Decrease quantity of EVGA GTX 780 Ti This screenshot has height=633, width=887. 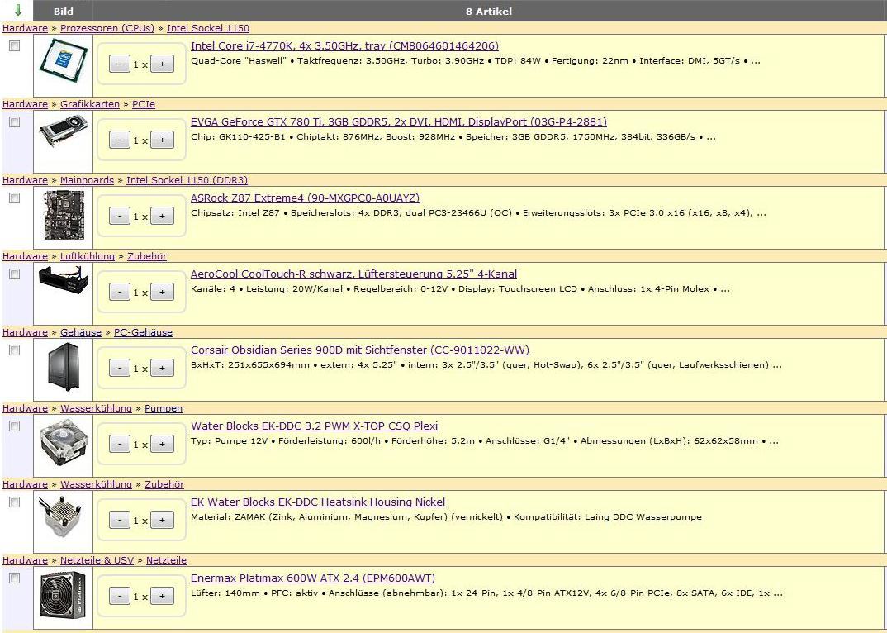pos(120,140)
